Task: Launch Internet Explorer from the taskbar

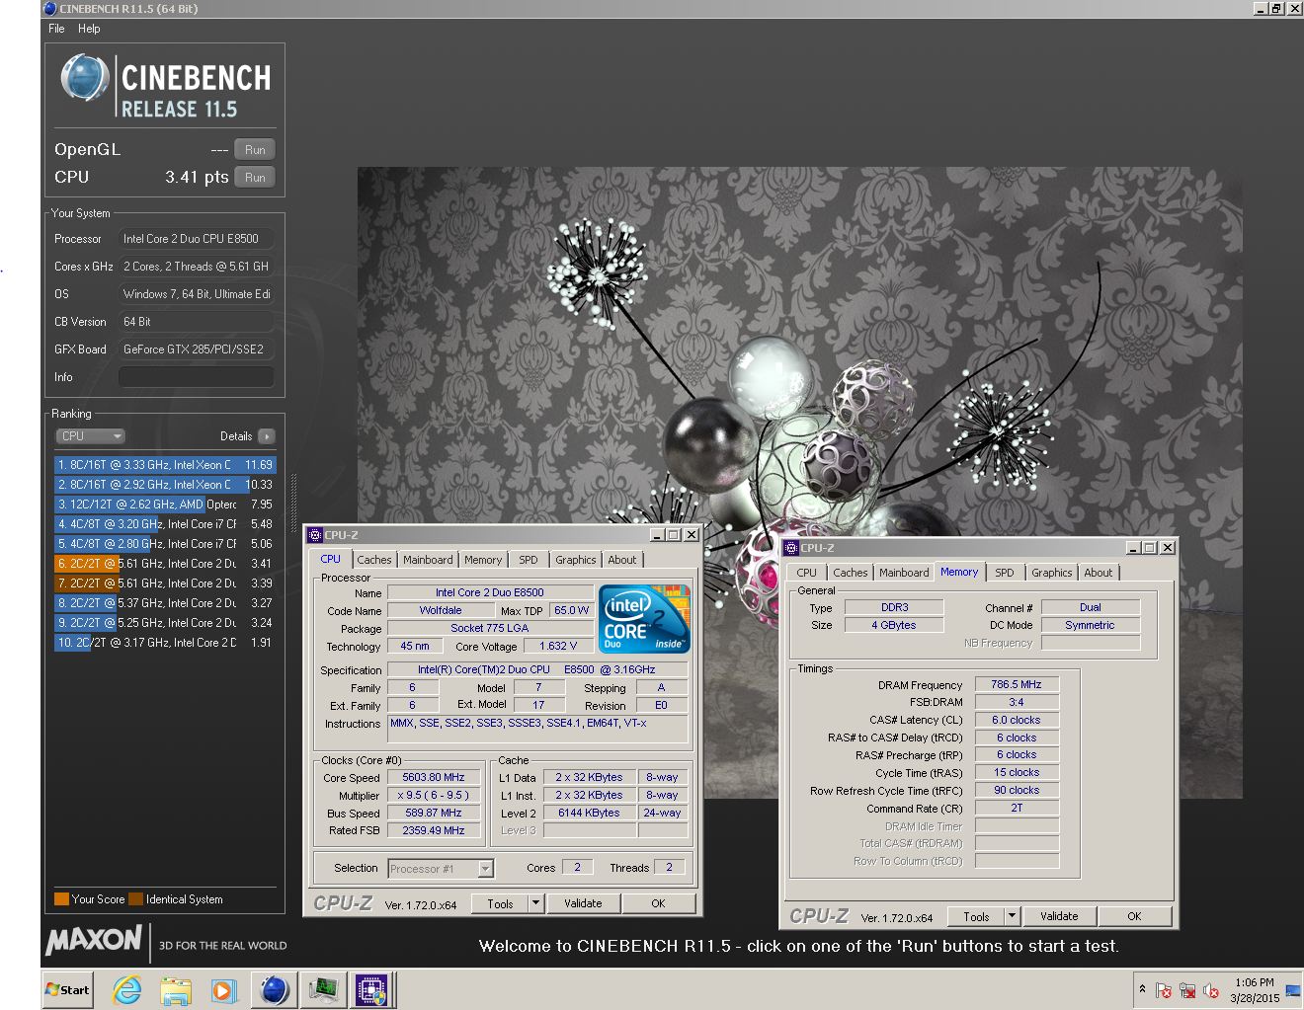Action: pos(126,990)
